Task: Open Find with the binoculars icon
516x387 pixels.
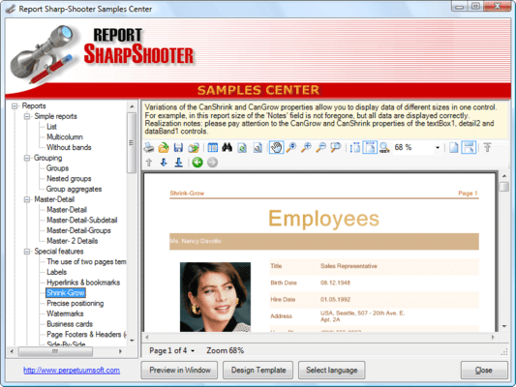Action: 228,147
